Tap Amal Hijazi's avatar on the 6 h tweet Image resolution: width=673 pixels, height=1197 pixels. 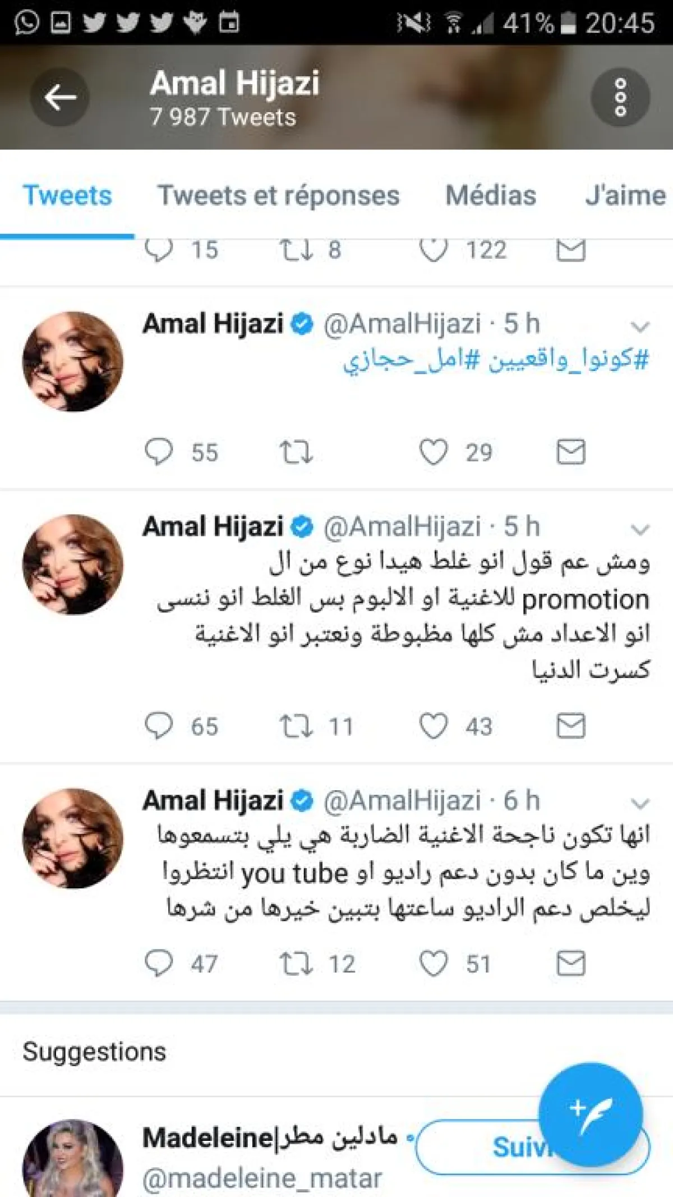[x=73, y=838]
